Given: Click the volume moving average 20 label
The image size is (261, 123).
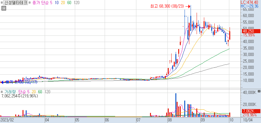Looking at the screenshot, I should [34, 92].
